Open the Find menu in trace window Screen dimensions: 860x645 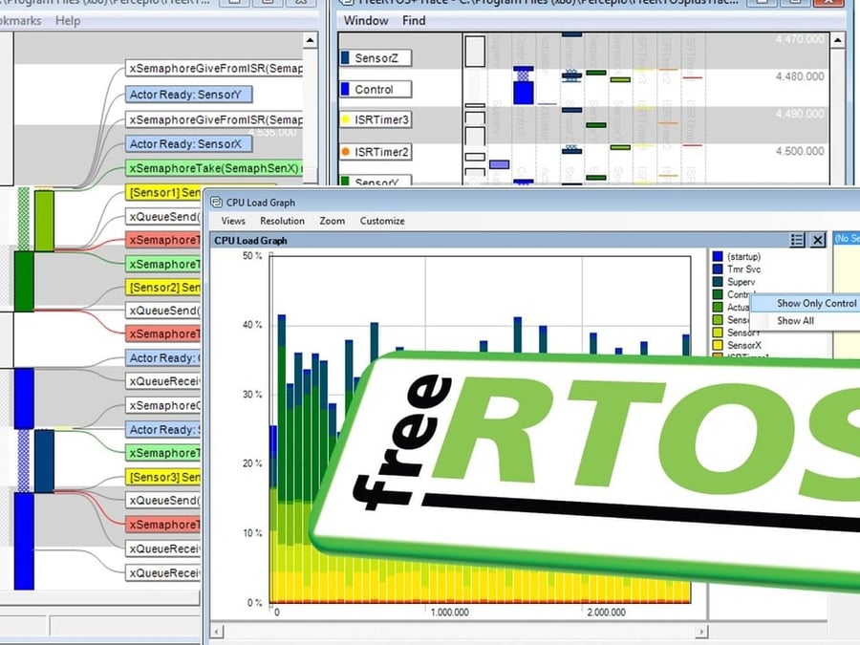coord(414,21)
